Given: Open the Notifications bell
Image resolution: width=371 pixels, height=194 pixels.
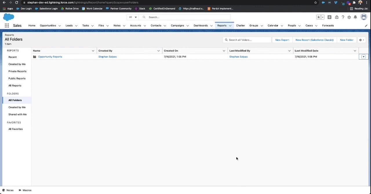Looking at the screenshot, I should tap(355, 17).
